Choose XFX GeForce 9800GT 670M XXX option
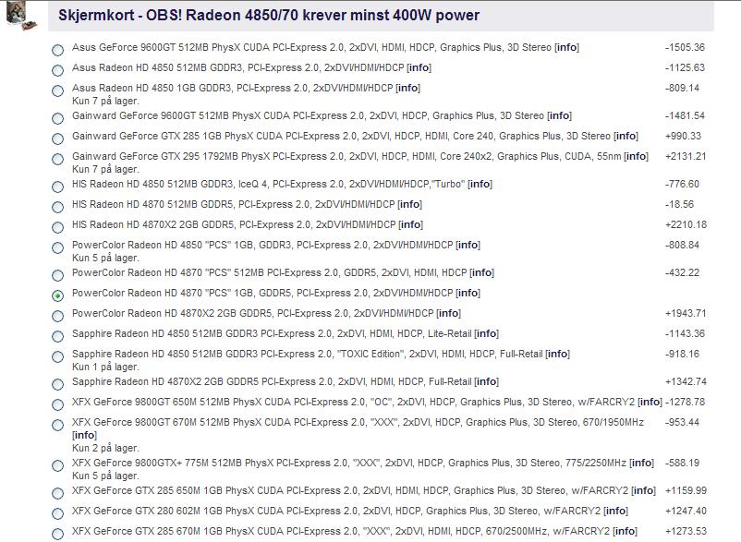Viewport: 741px width, 542px height. point(57,425)
